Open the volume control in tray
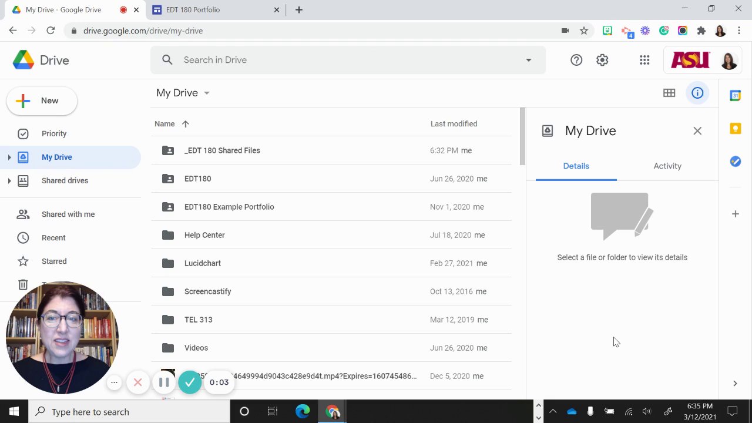The width and height of the screenshot is (752, 423). click(x=647, y=412)
